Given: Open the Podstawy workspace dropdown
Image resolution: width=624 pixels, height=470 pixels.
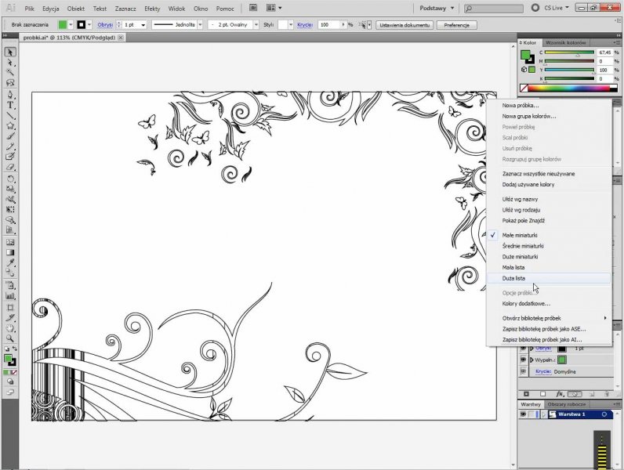Looking at the screenshot, I should coord(435,8).
